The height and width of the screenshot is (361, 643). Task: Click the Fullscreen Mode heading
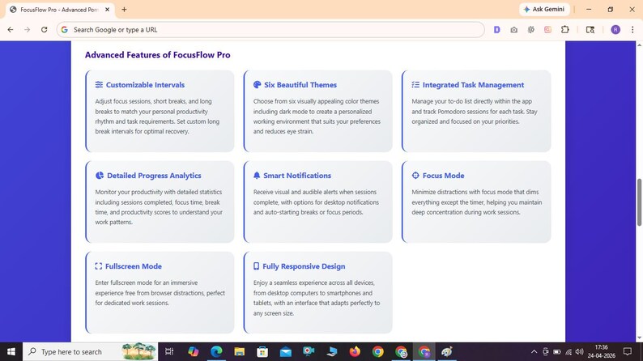[x=134, y=266]
